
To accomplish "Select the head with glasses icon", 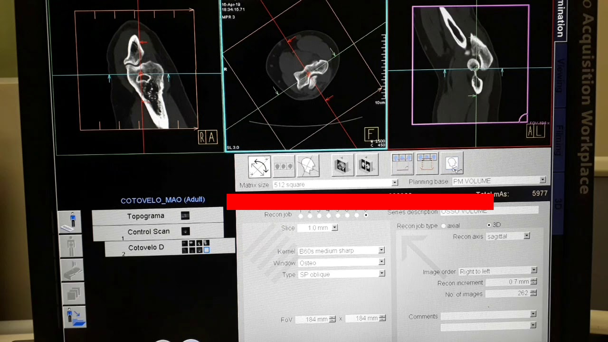I will coord(452,163).
